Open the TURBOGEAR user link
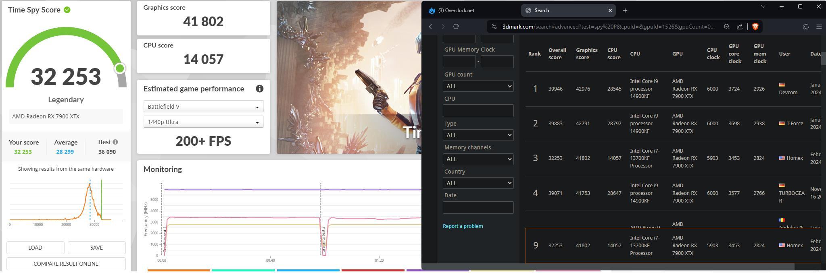This screenshot has width=826, height=273. pyautogui.click(x=791, y=197)
